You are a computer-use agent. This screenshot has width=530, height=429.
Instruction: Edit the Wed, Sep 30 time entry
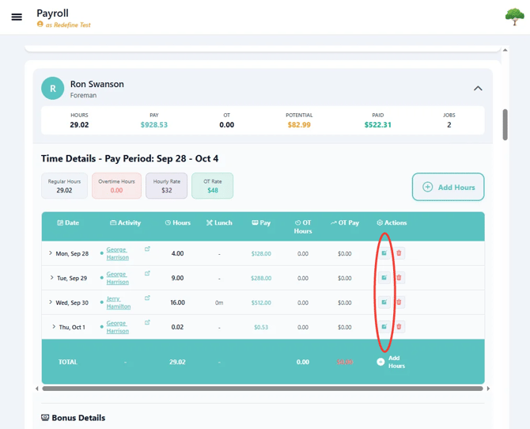point(384,302)
